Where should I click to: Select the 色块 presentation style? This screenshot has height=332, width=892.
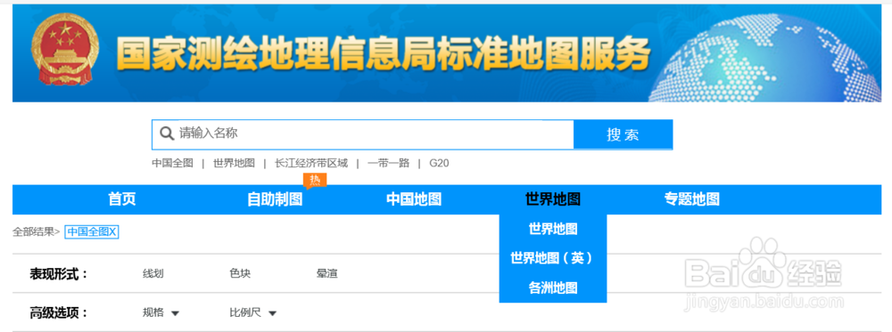click(x=240, y=273)
